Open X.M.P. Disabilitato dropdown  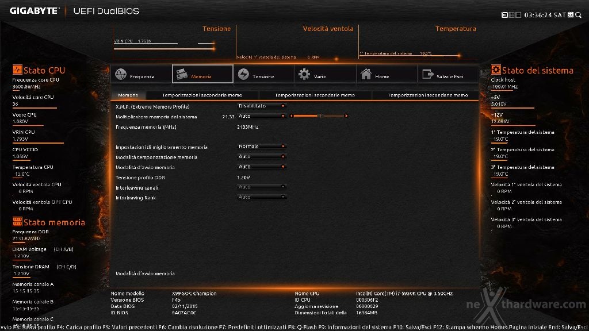tap(262, 106)
